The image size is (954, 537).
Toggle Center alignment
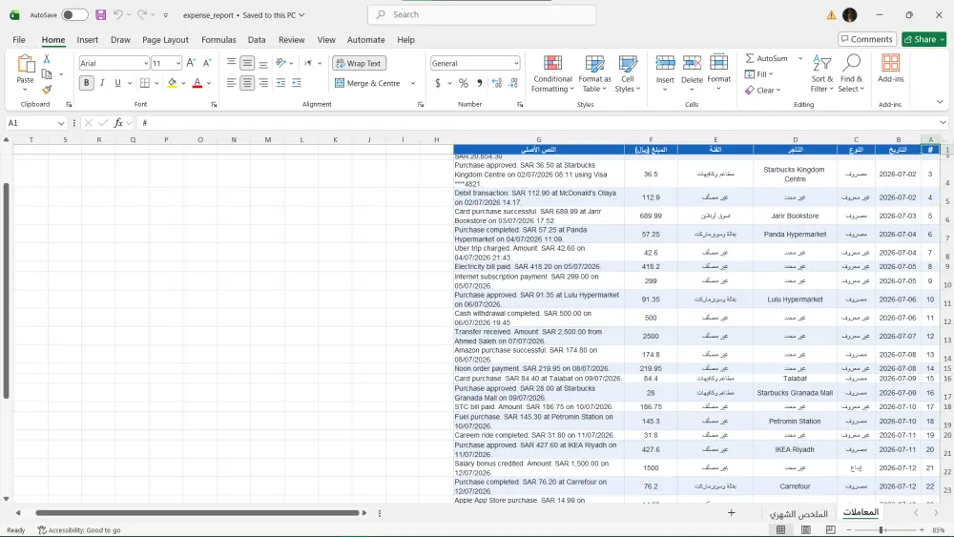click(x=247, y=83)
